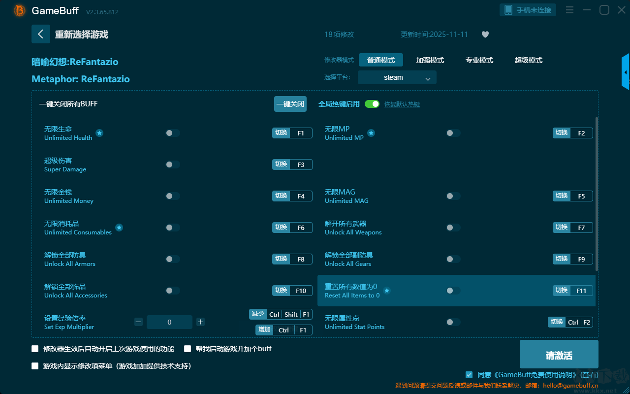This screenshot has width=630, height=394.
Task: Switch to 专业模式 professional mode
Action: click(479, 60)
